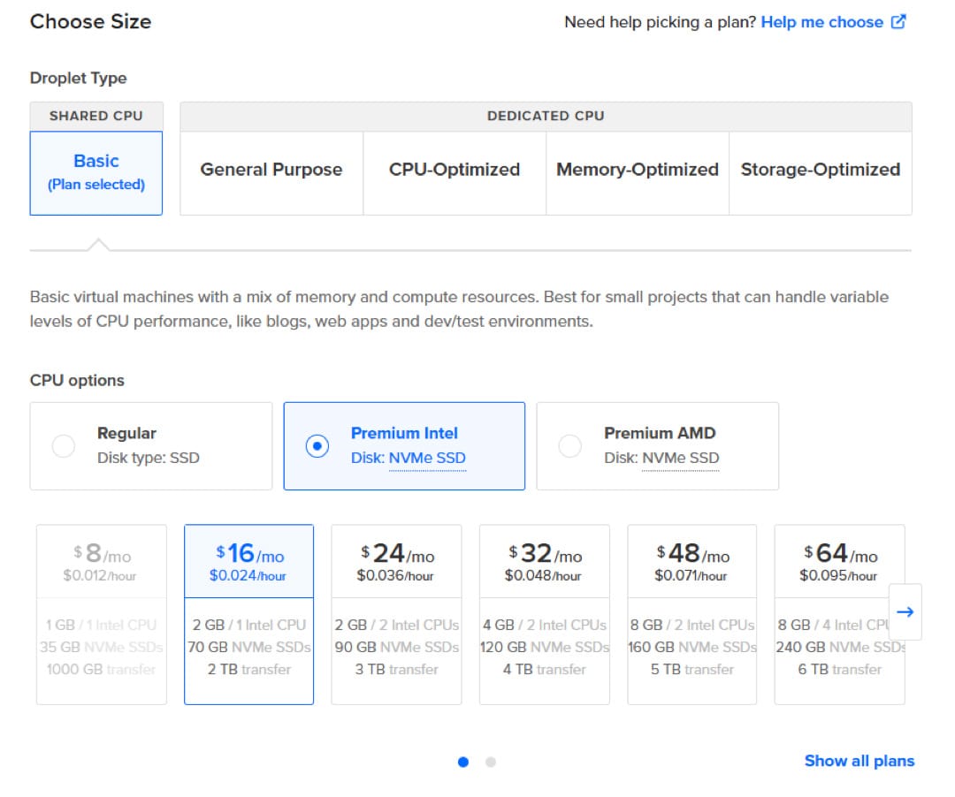Choose the $64/mo 4 Intel CPUs plan
Screen dimensions: 955x797
click(831, 614)
